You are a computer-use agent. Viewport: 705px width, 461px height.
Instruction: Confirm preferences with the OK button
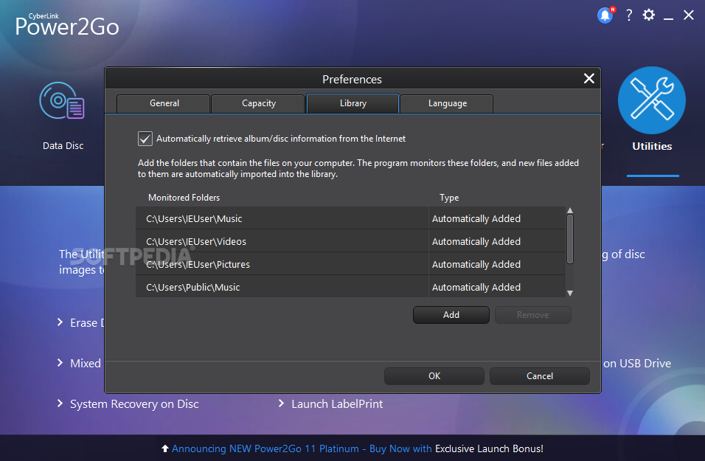[434, 376]
